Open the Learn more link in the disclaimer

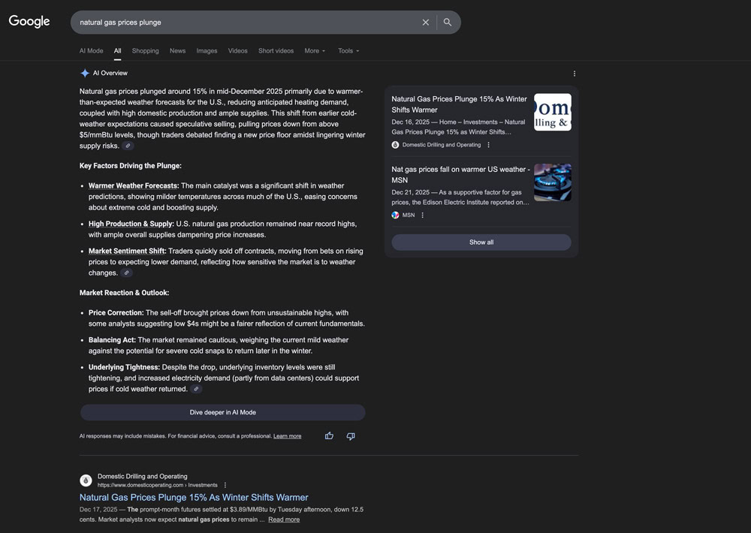pos(287,435)
